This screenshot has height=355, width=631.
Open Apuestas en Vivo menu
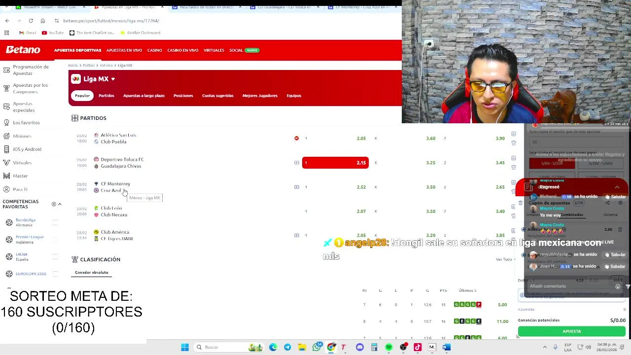[x=124, y=50]
